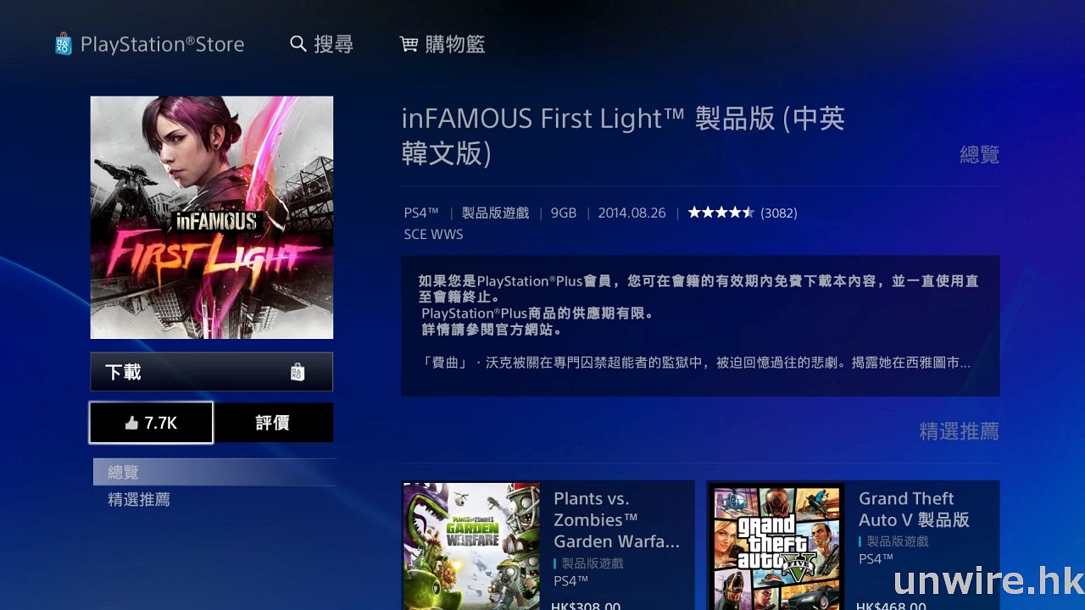Click the Plants vs. Zombies title text
This screenshot has height=610, width=1085.
(x=617, y=520)
